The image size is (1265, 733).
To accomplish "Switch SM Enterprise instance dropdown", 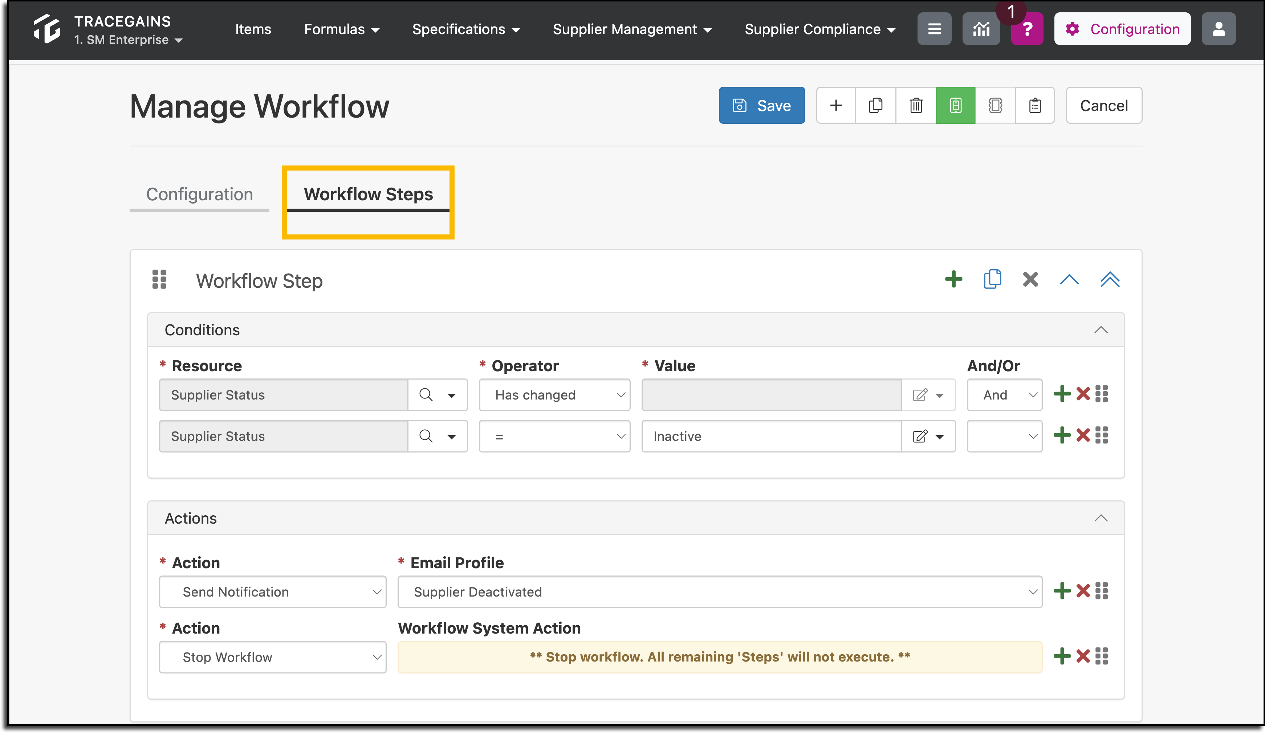I will tap(128, 40).
